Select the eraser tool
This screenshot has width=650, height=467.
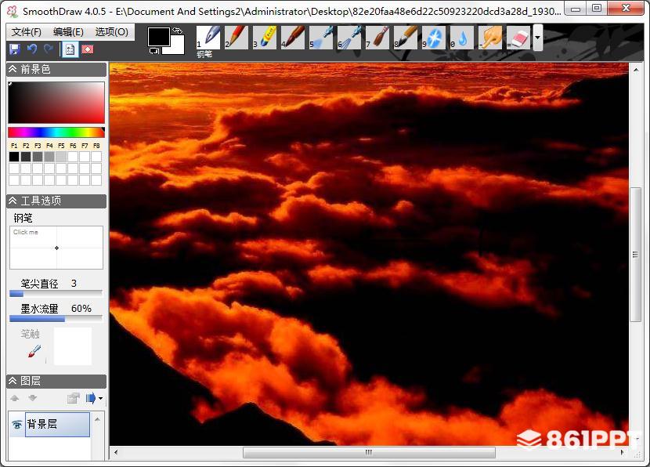coord(518,38)
